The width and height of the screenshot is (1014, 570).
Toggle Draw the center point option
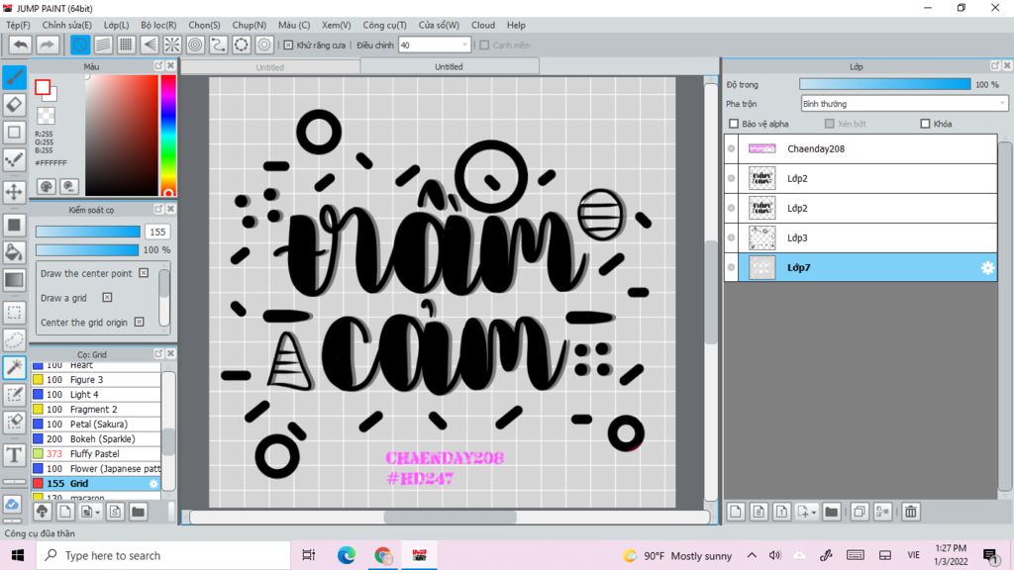click(144, 273)
